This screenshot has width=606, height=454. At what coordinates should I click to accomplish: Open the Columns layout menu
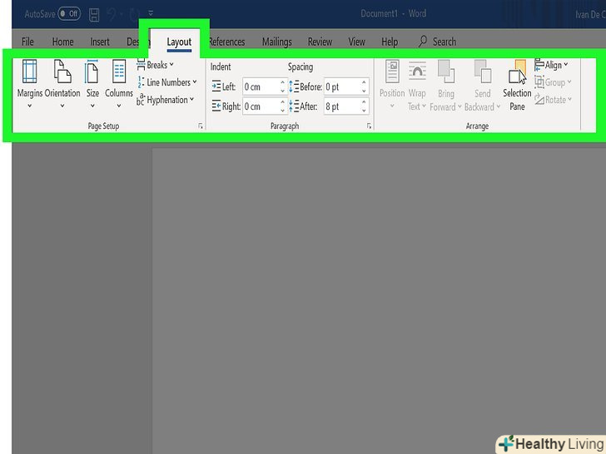119,84
